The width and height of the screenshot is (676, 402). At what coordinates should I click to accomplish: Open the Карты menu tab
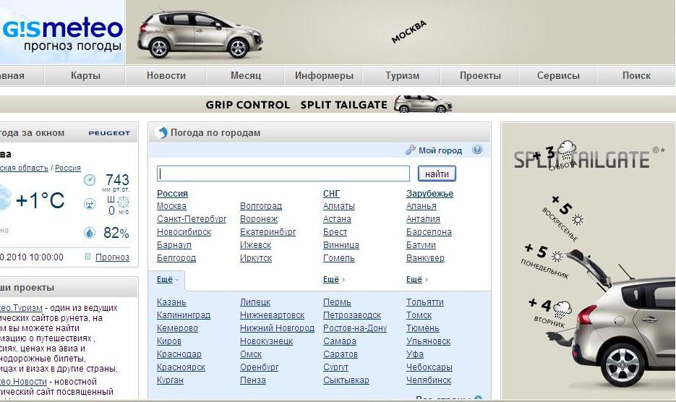(x=85, y=75)
